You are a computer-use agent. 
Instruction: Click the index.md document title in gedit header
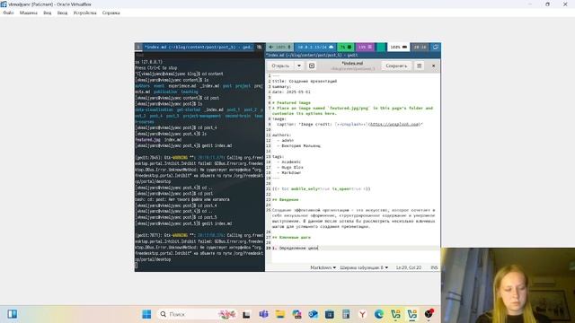tap(352, 64)
